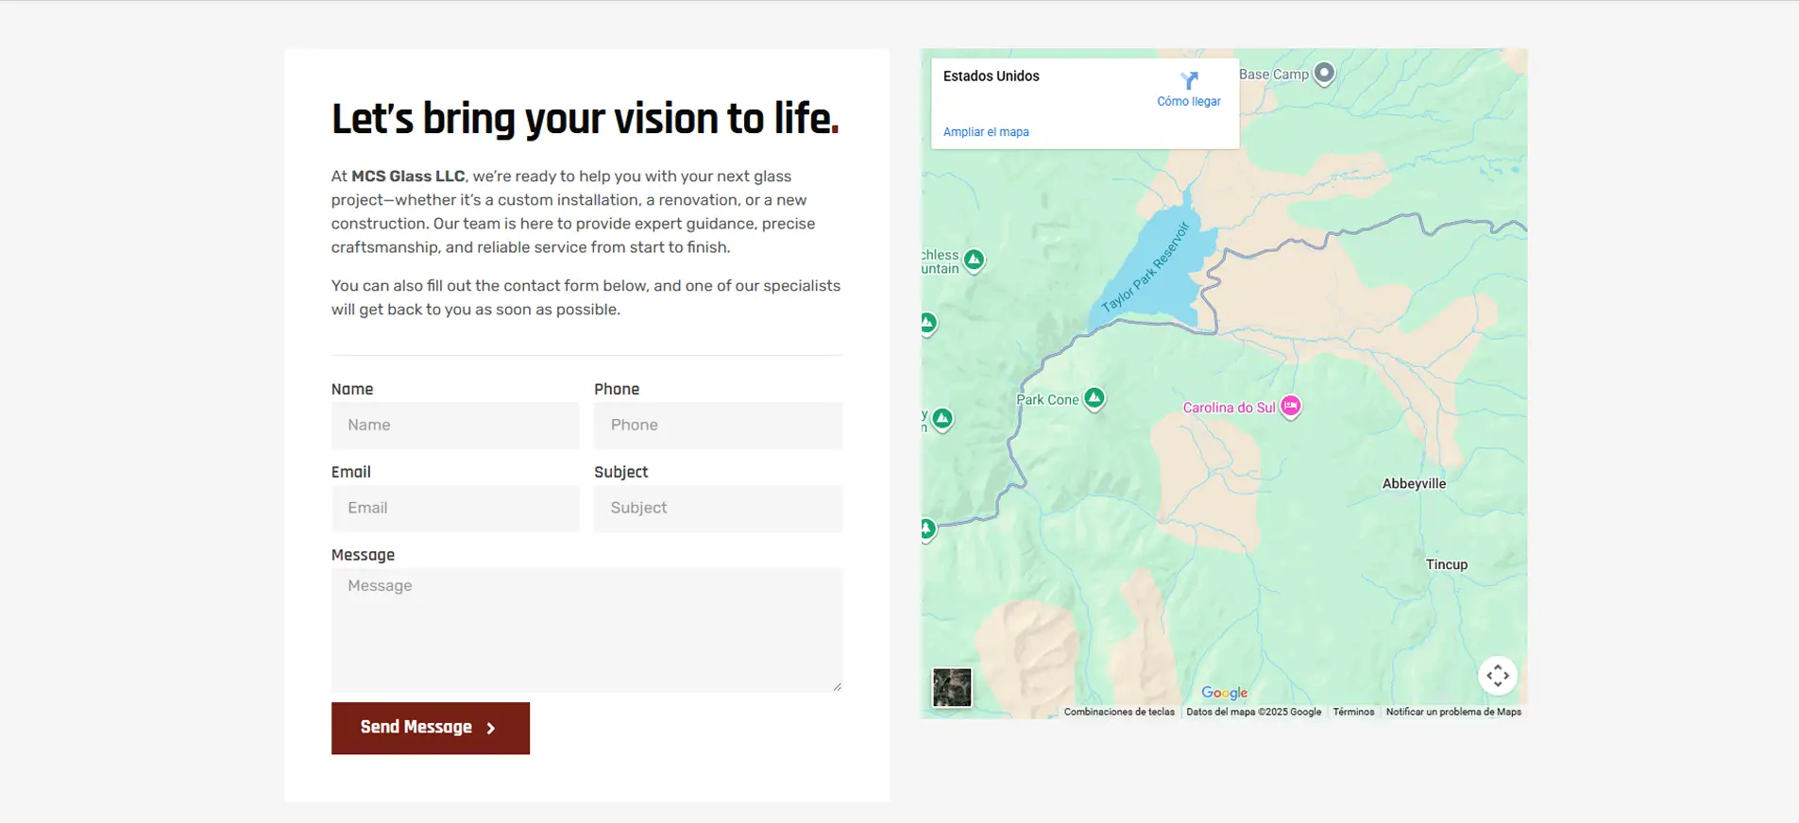Click the directions arrow icon on map

(1189, 80)
